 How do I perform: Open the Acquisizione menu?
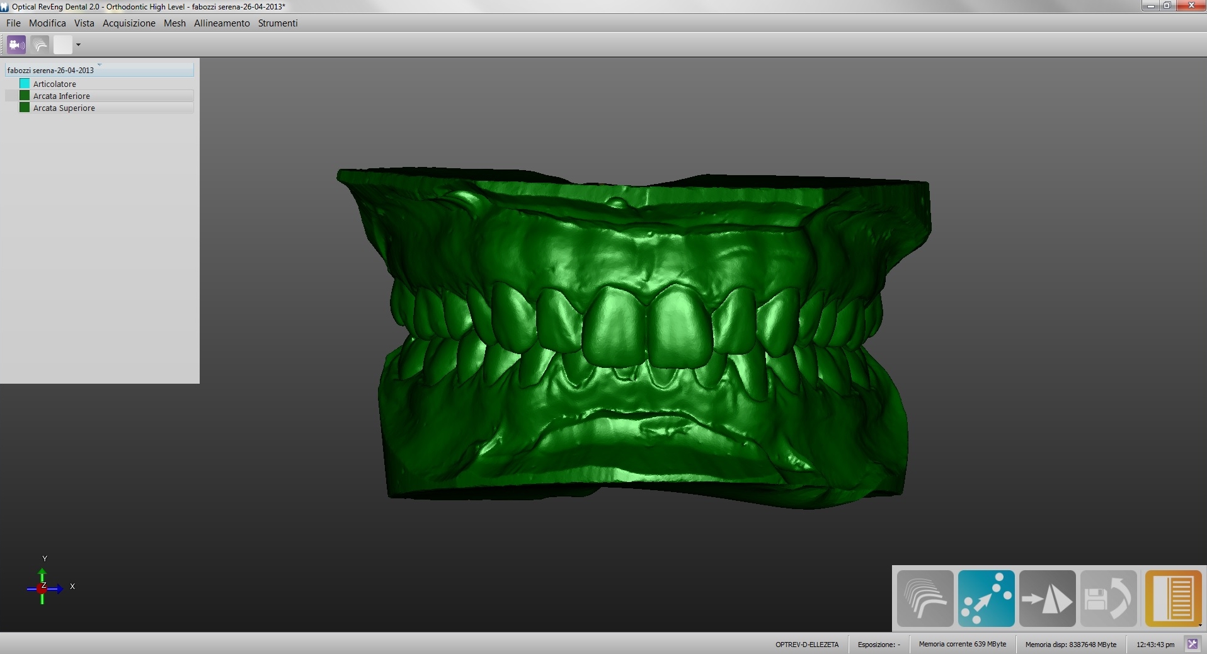(129, 23)
